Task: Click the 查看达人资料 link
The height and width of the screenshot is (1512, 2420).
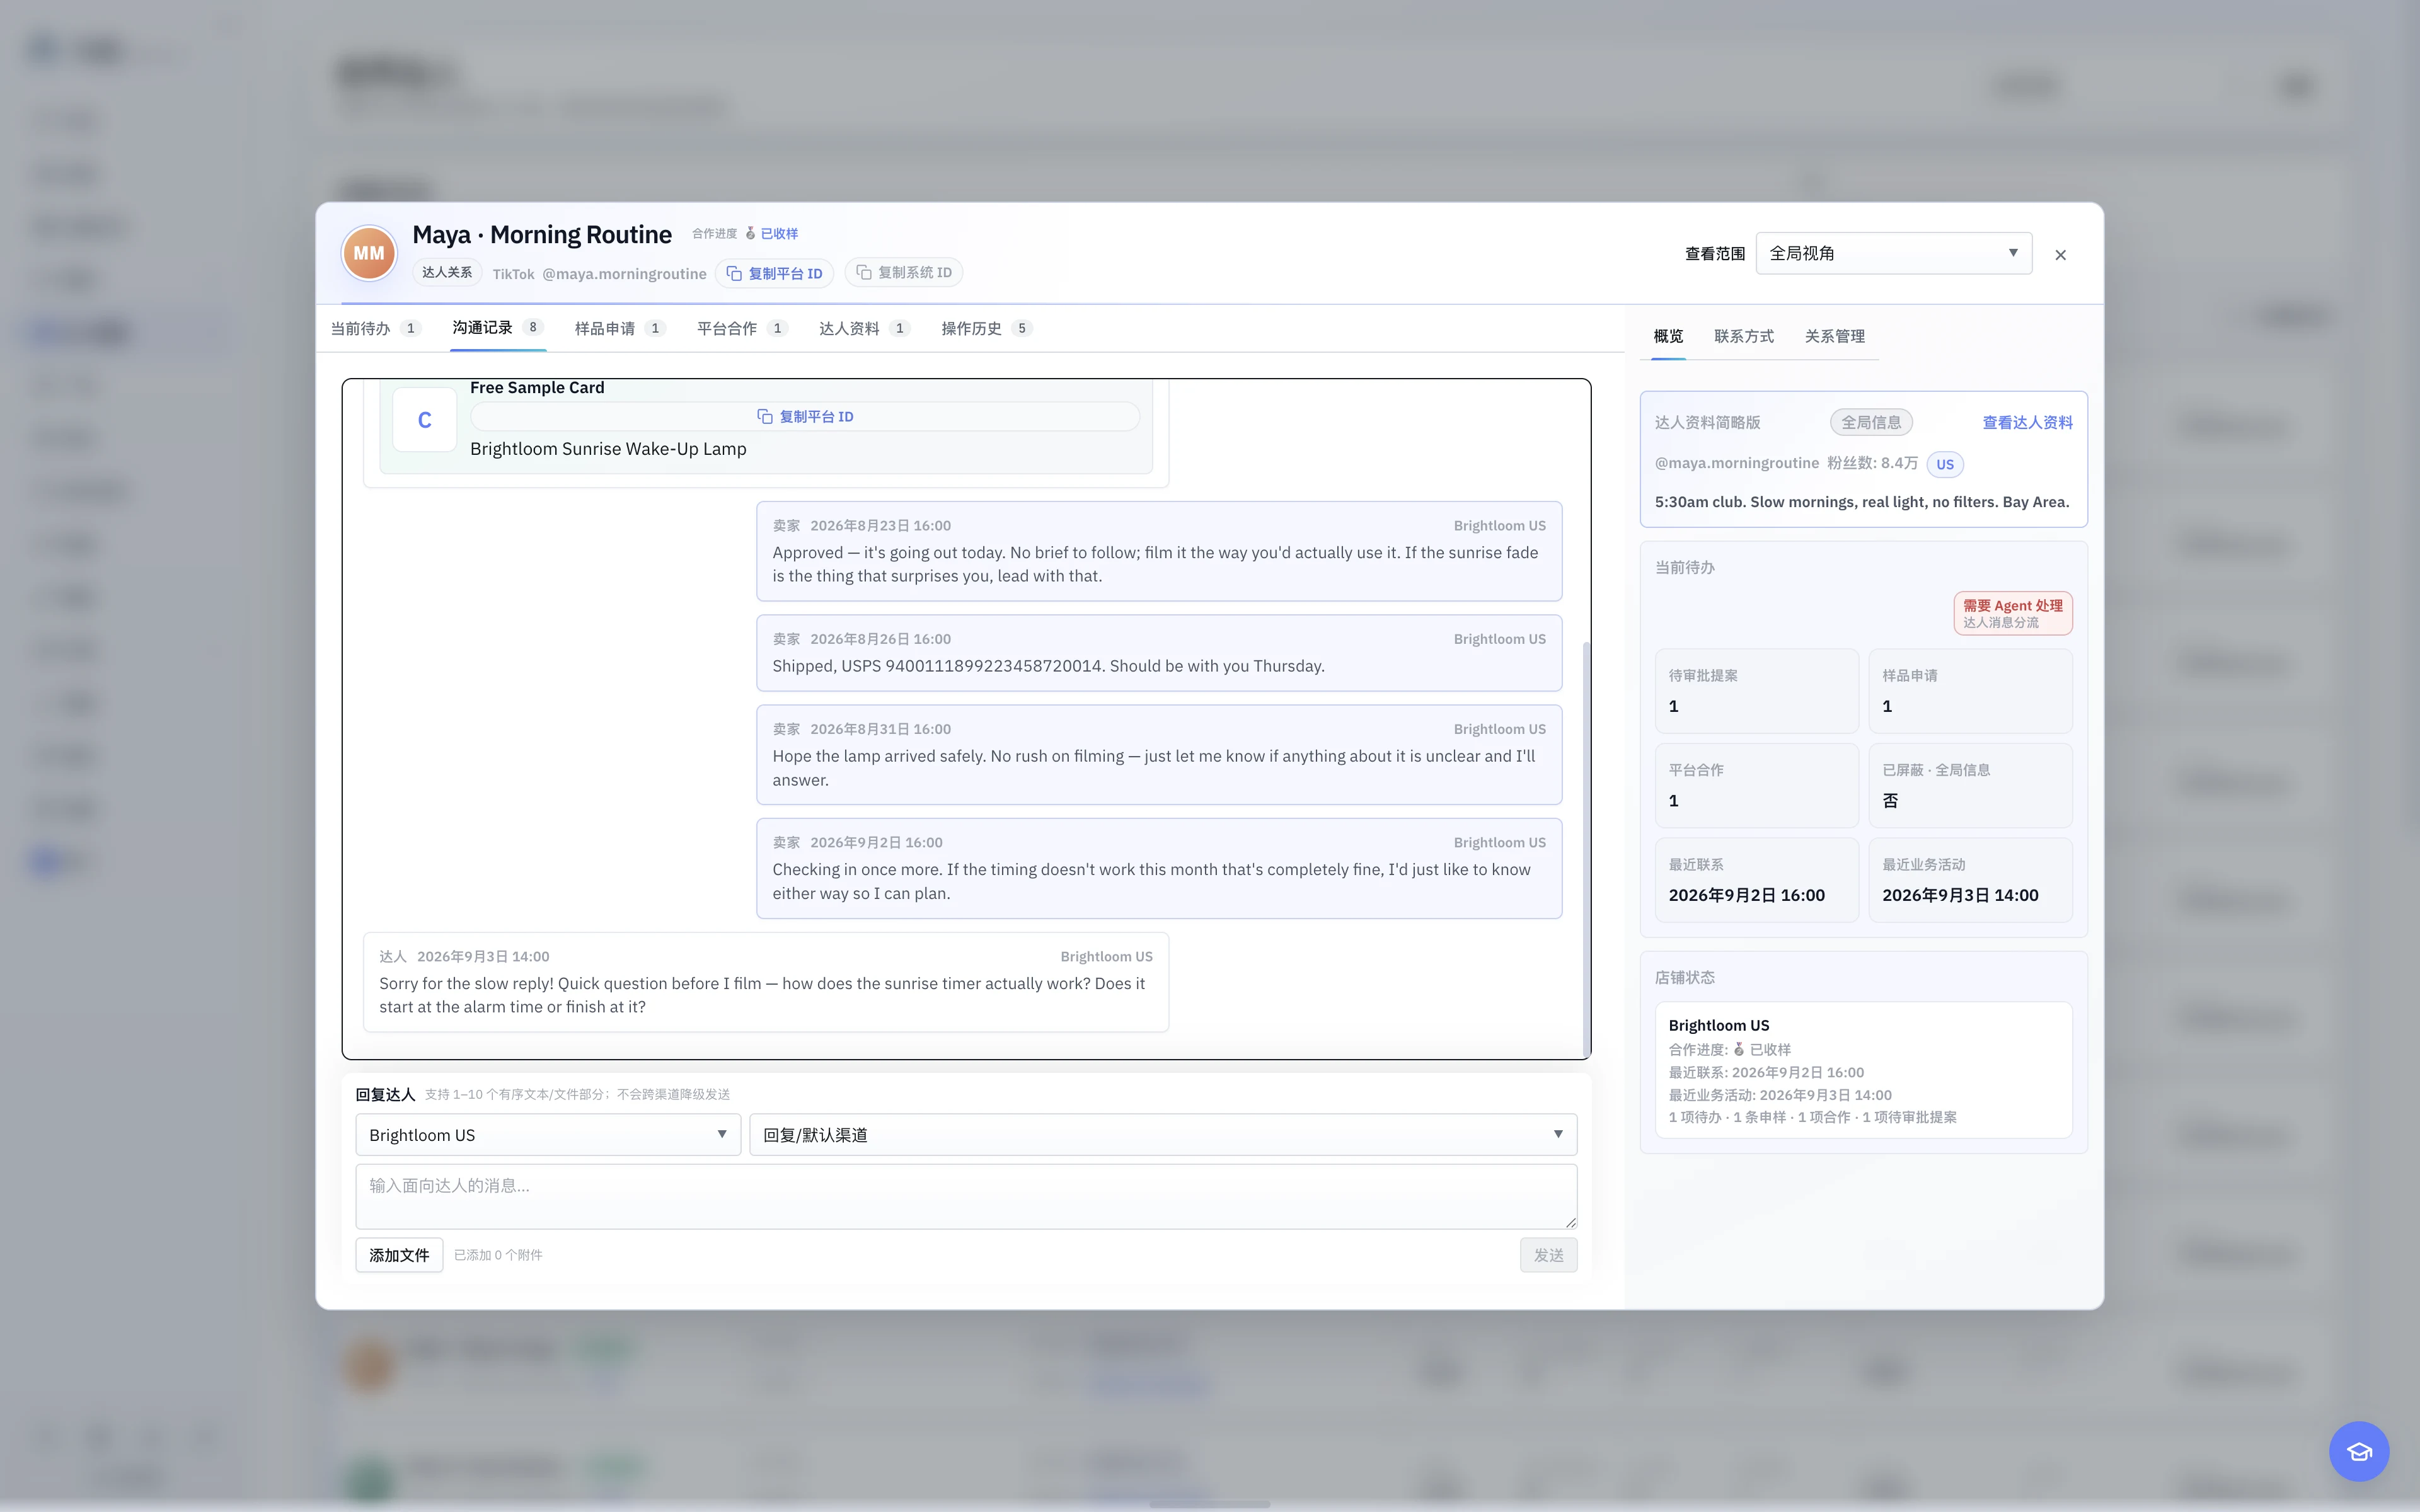Action: coord(2027,422)
